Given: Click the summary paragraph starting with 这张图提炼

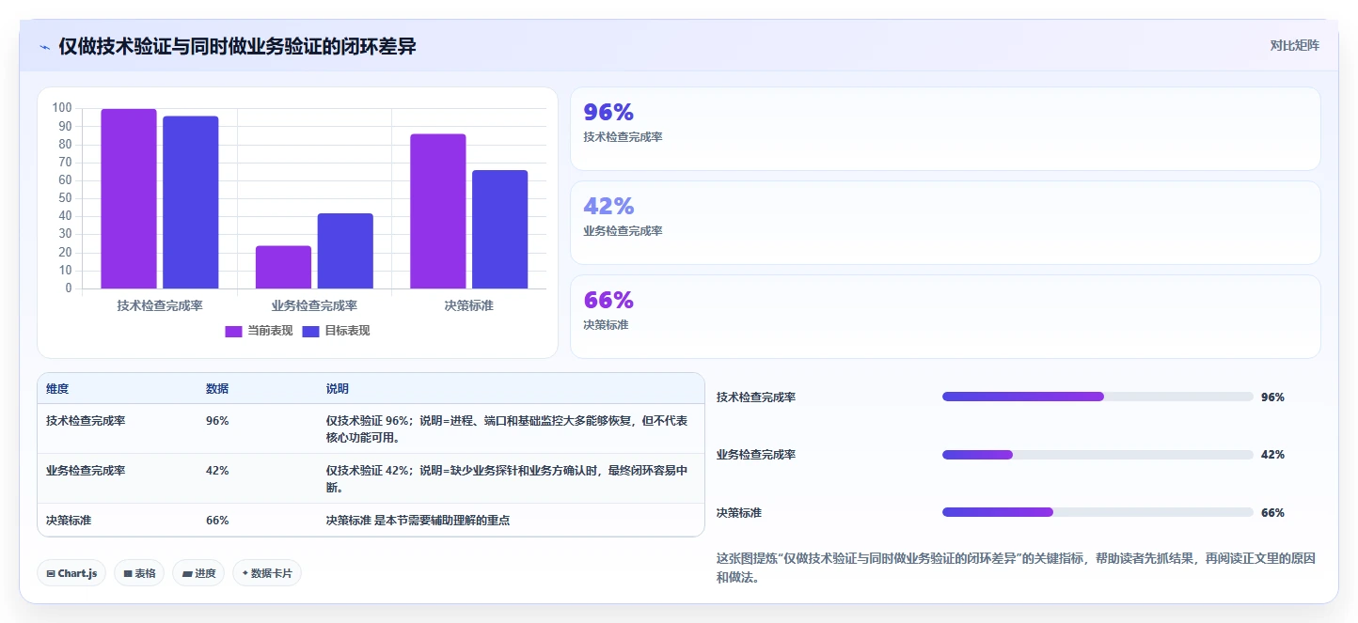Looking at the screenshot, I should coord(1016,568).
